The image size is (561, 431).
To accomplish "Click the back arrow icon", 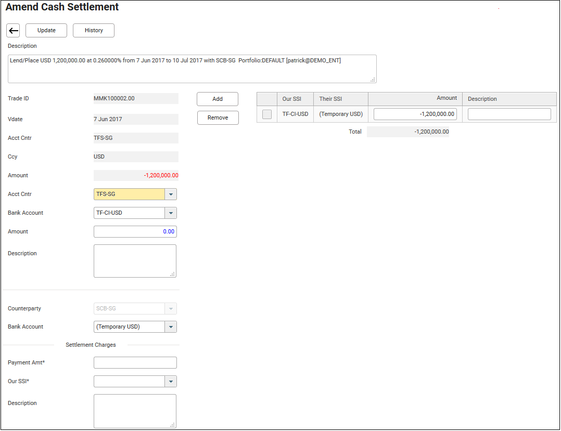I will coord(13,31).
